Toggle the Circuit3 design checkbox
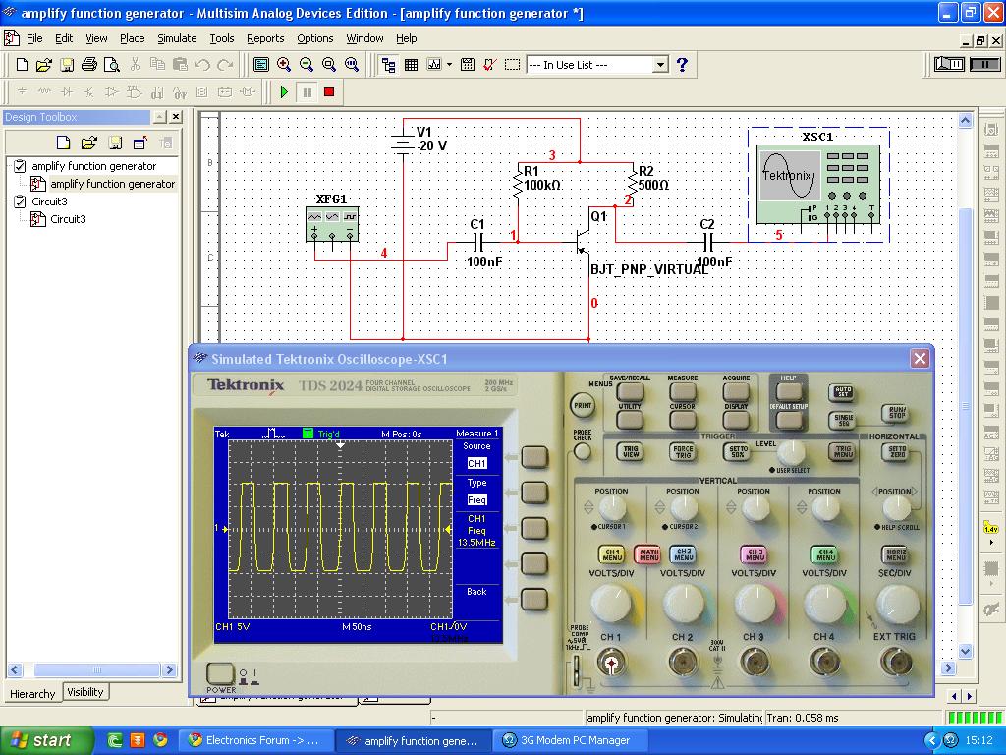Viewport: 1006px width, 755px height. [x=20, y=202]
